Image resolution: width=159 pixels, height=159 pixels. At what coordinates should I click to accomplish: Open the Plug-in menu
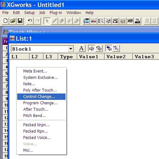[x=56, y=13]
